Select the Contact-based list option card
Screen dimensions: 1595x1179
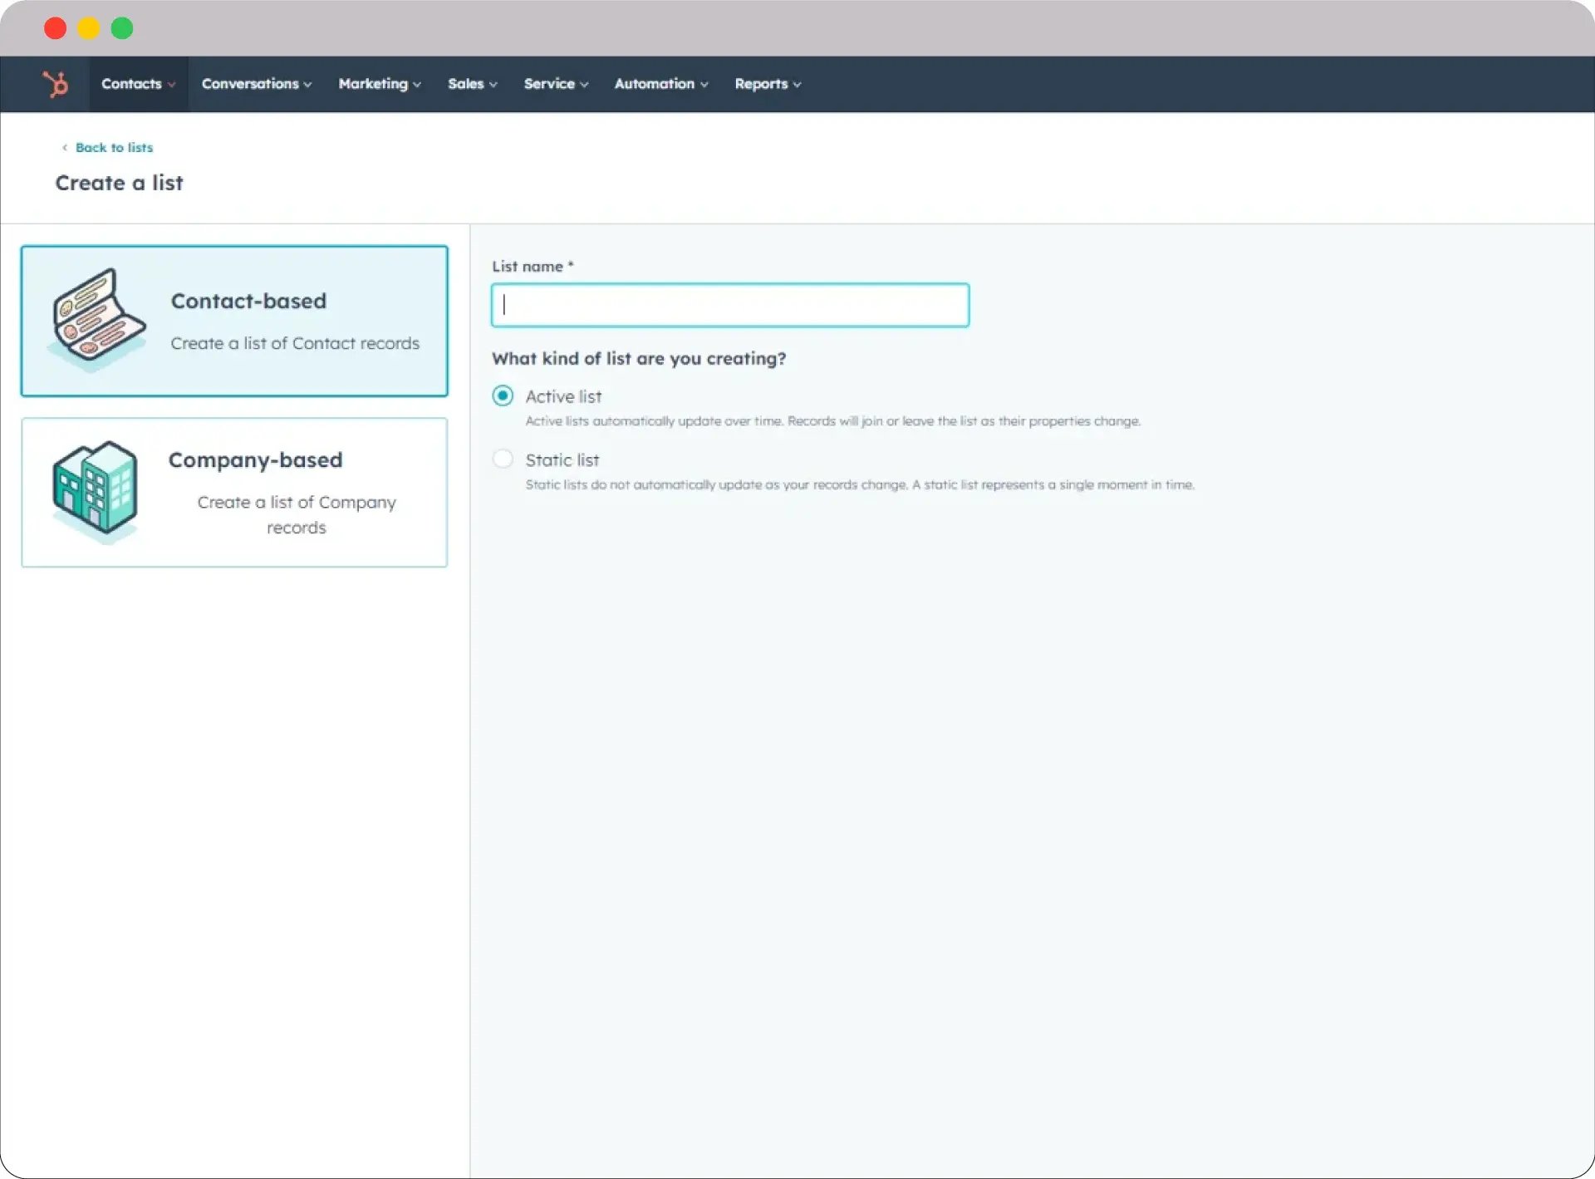[234, 322]
